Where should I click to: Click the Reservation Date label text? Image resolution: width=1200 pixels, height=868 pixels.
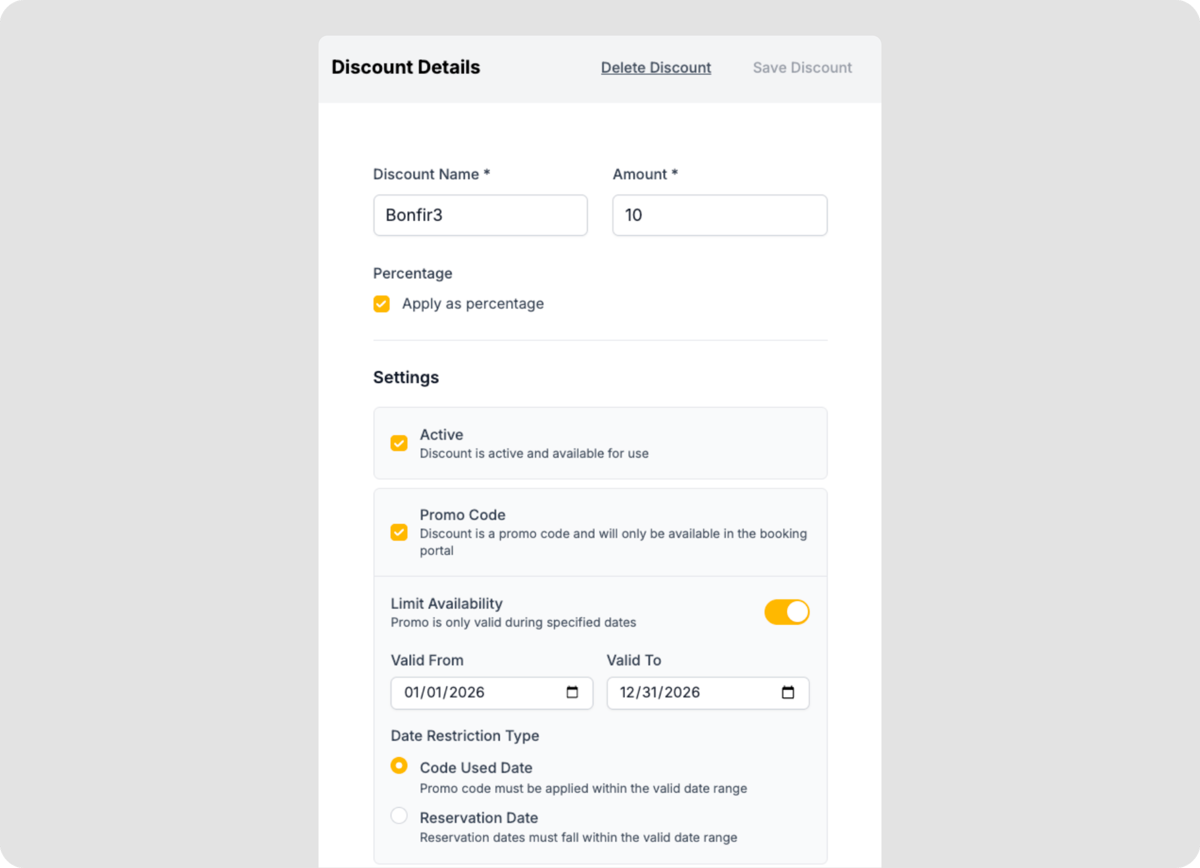479,818
